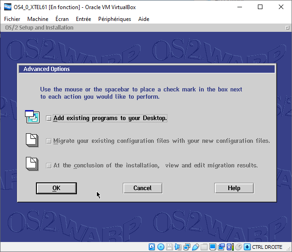Open the Aide menu
The width and height of the screenshot is (292, 252).
tap(144, 19)
